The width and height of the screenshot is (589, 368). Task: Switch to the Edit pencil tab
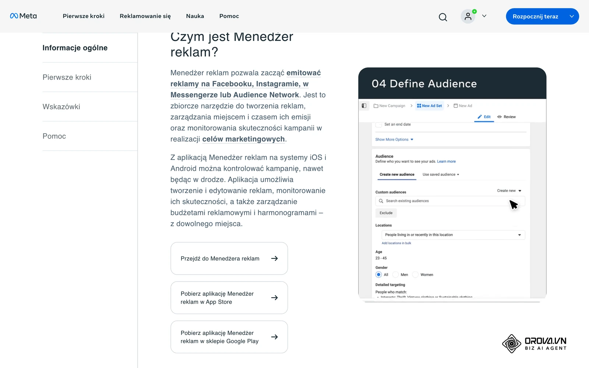coord(484,117)
